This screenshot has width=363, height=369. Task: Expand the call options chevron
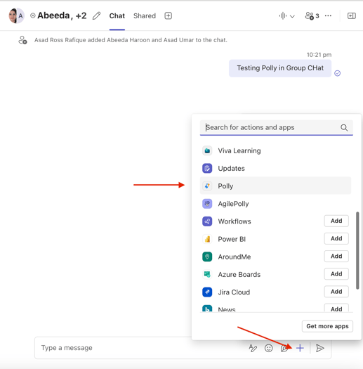(x=292, y=16)
